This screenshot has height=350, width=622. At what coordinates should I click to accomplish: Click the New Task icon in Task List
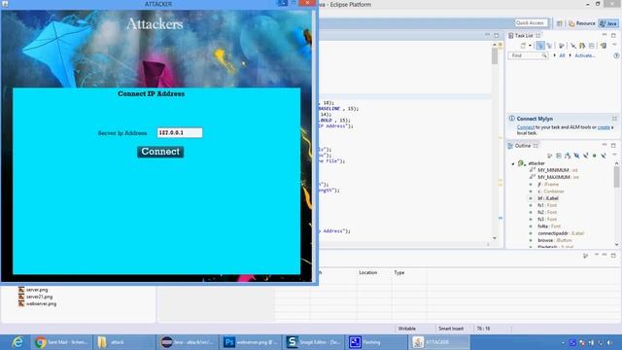[x=523, y=46]
